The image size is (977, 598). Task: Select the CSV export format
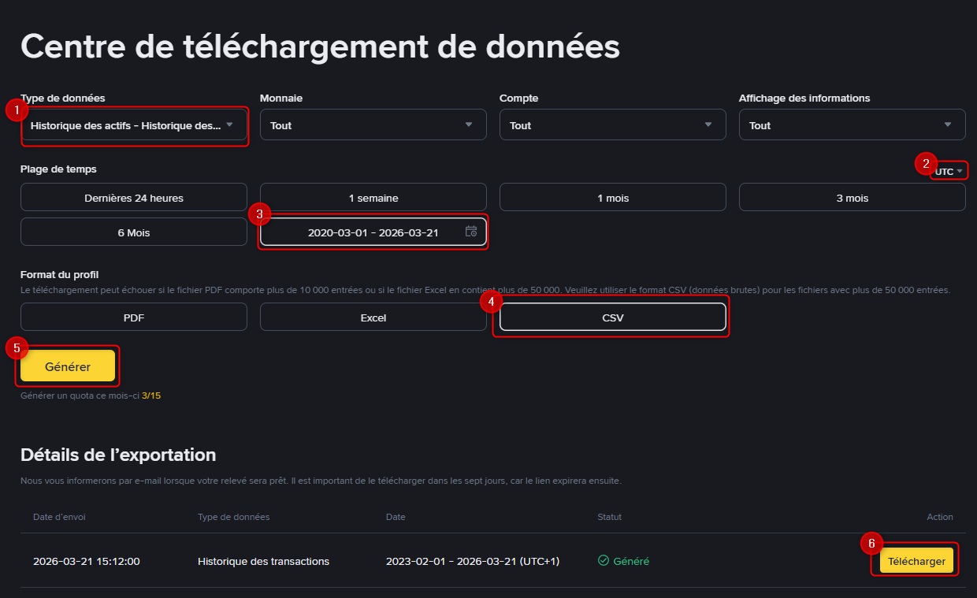click(612, 317)
